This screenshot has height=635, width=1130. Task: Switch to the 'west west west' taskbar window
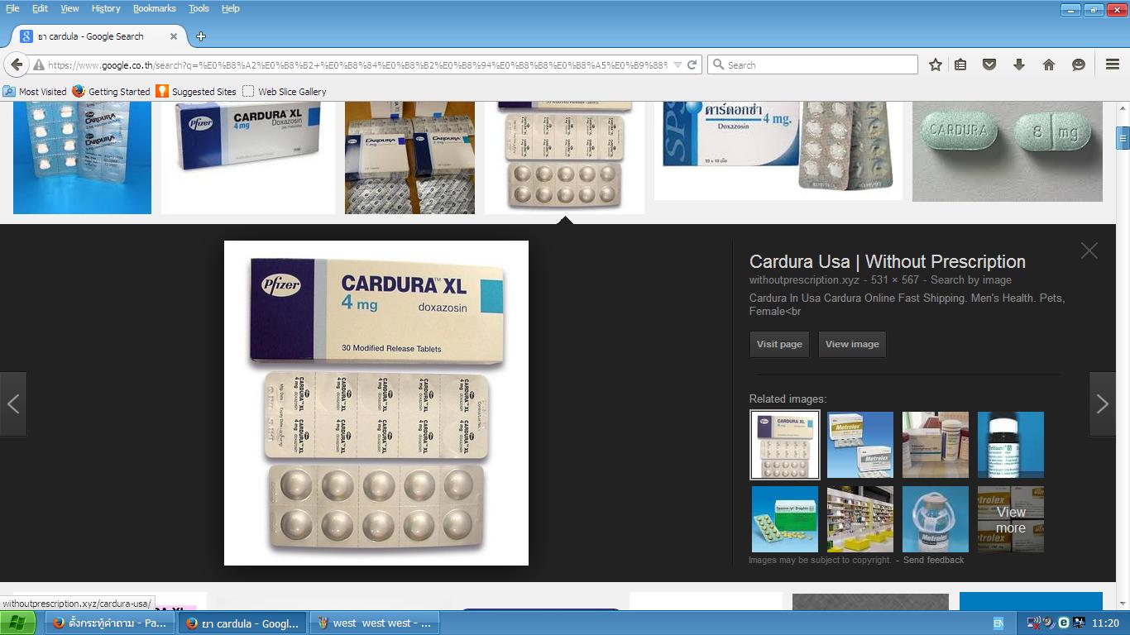pyautogui.click(x=374, y=623)
